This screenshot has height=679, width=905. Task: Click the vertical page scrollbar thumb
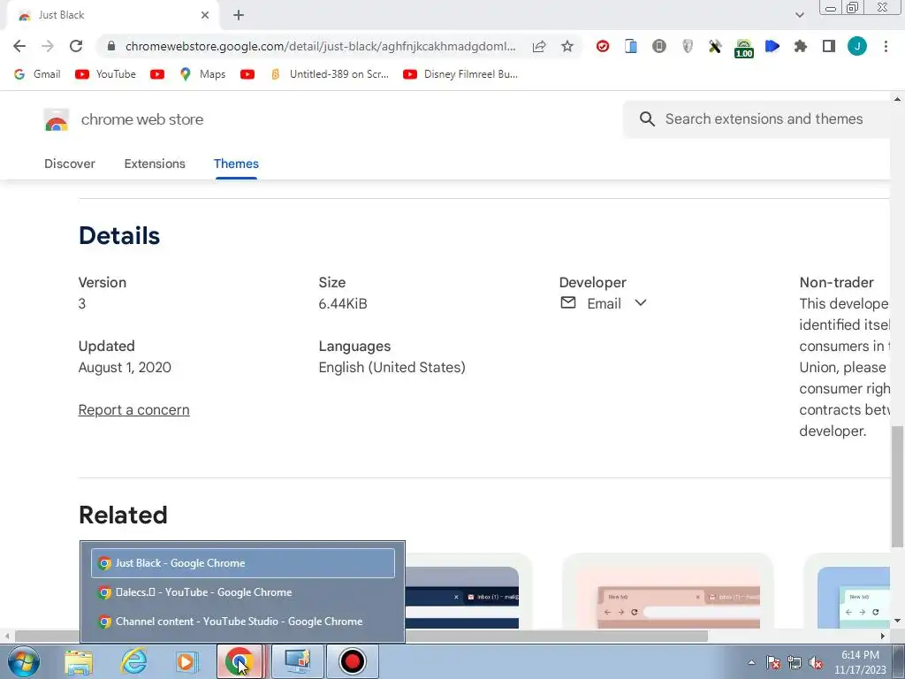point(898,486)
